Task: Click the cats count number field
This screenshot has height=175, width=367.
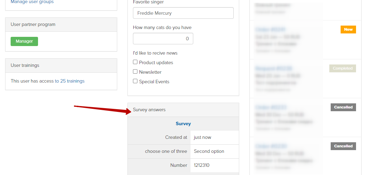Action: [x=163, y=39]
